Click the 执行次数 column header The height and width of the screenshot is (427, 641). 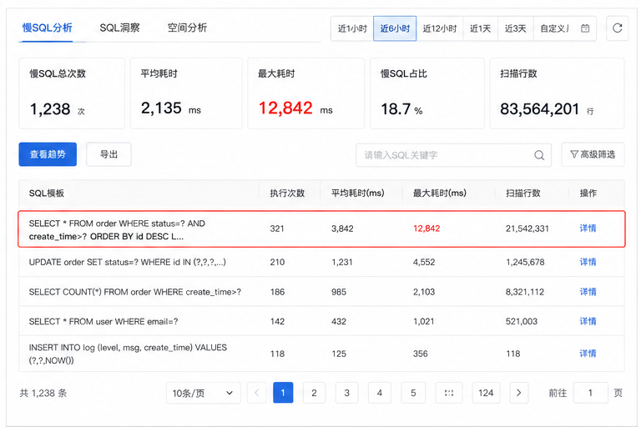coord(287,193)
